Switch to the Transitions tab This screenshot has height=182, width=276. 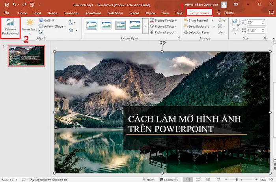71,13
